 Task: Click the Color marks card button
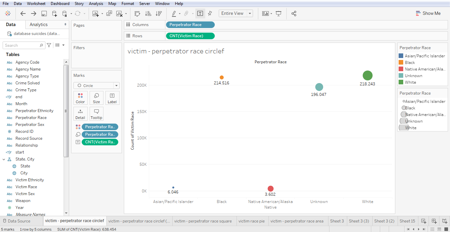[80, 98]
